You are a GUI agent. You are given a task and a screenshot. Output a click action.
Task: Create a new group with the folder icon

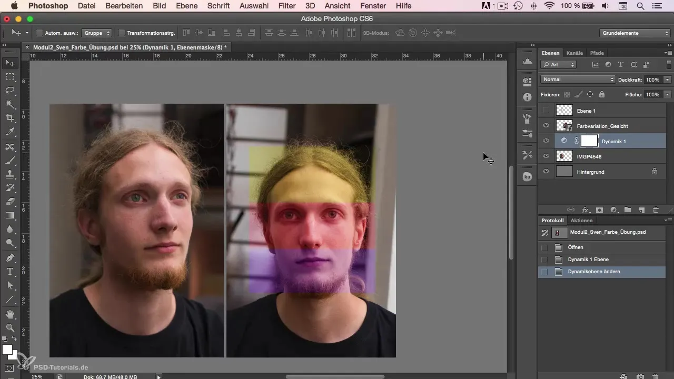pos(628,210)
